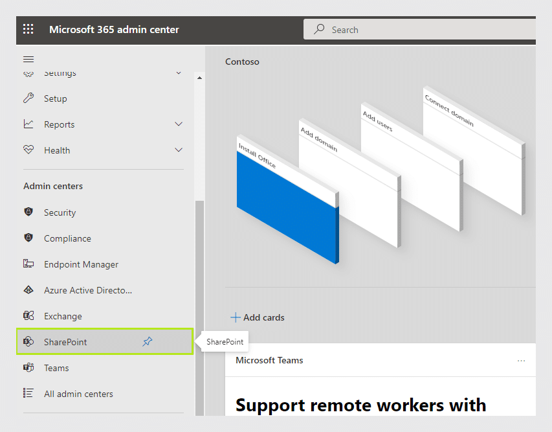Image resolution: width=552 pixels, height=432 pixels.
Task: Click the Setup wrench icon
Action: 28,98
